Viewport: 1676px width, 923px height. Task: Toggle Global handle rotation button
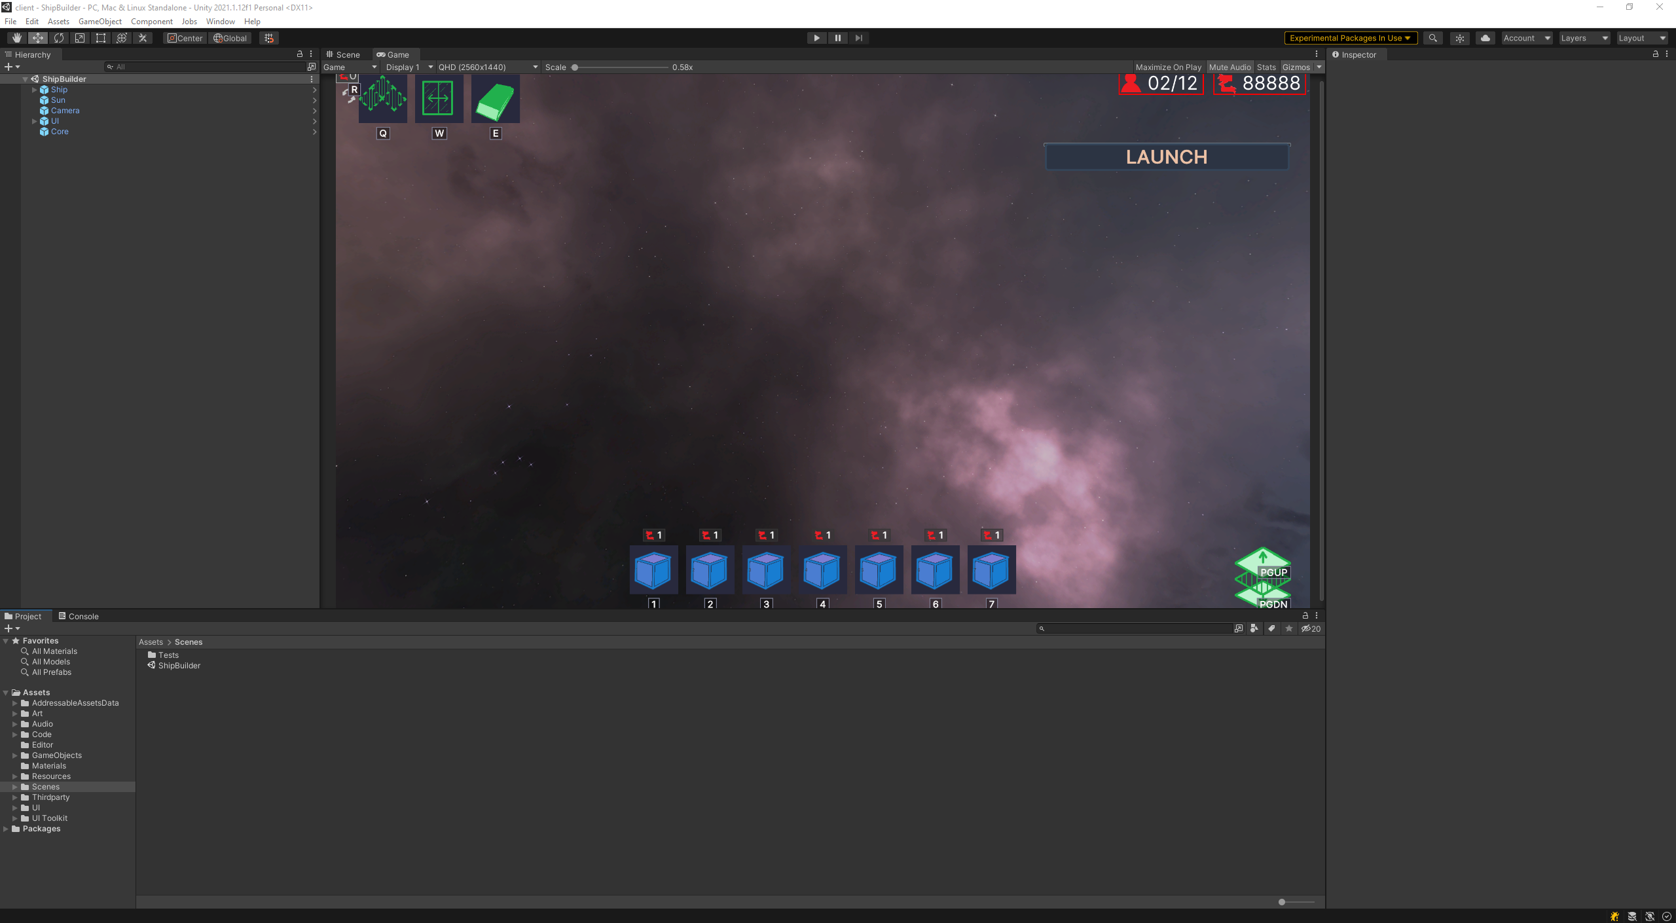click(230, 38)
